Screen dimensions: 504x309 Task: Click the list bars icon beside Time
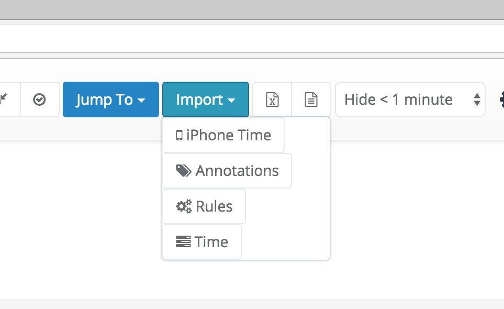[183, 242]
